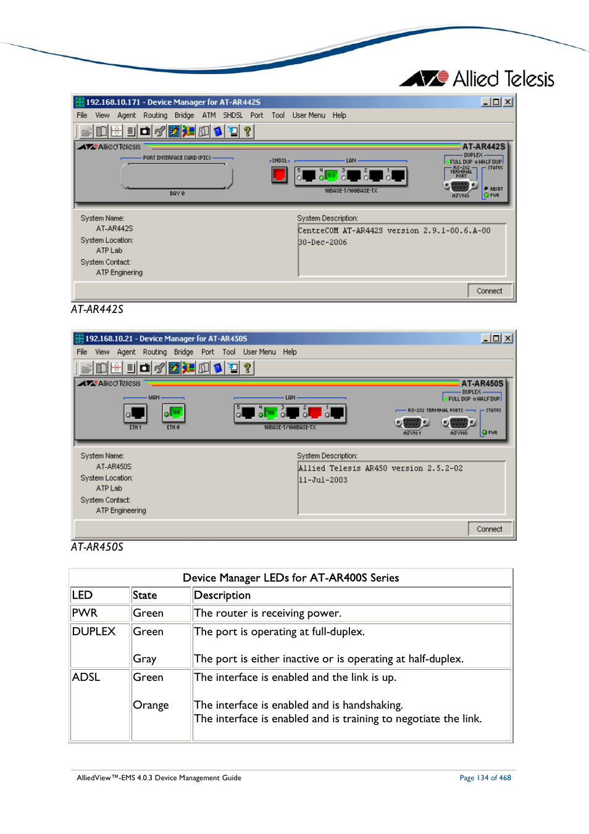Open Bridge menu in AT-AR450S window
Viewport: 589px width, 834px height.
[184, 352]
